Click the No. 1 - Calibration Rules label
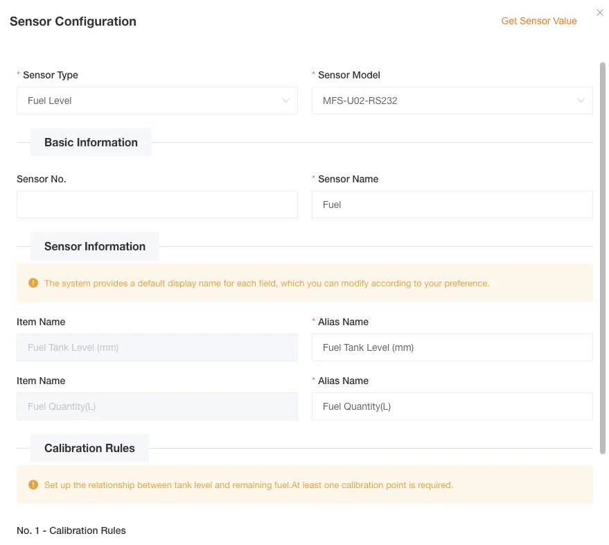Viewport: 609px width, 545px height. coord(71,530)
